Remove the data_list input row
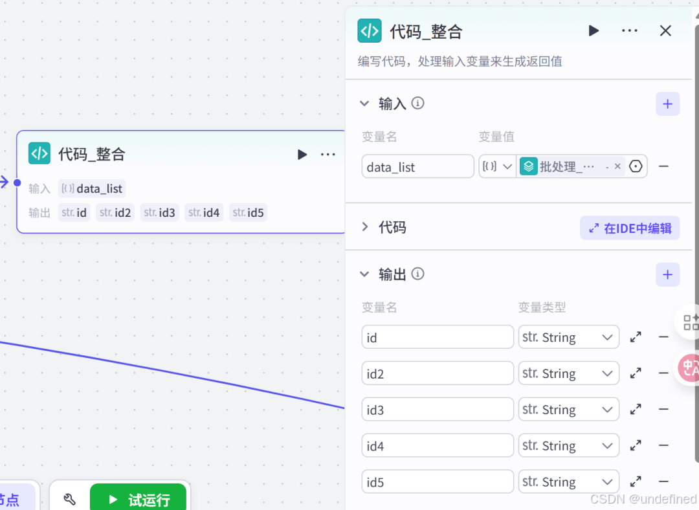This screenshot has width=699, height=510. click(x=664, y=166)
